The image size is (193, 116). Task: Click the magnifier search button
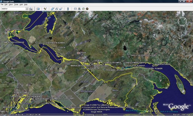(x=31, y=9)
